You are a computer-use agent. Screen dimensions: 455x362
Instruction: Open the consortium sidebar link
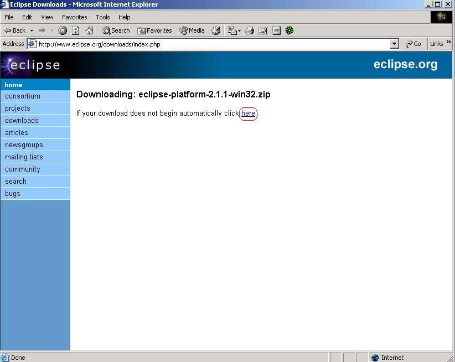coord(35,96)
